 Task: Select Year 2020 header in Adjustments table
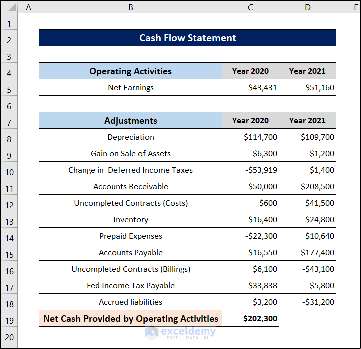pos(250,120)
